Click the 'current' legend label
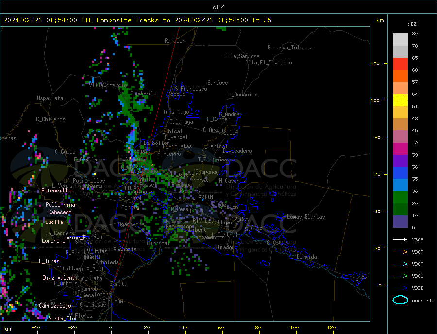 tap(422, 301)
